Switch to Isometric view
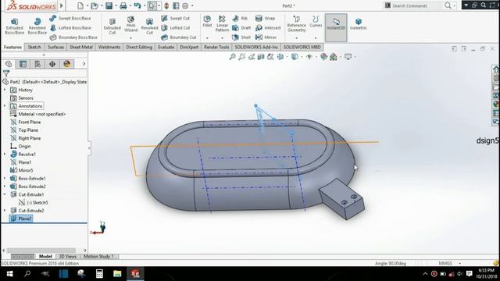Image resolution: width=500 pixels, height=281 pixels. click(x=359, y=24)
